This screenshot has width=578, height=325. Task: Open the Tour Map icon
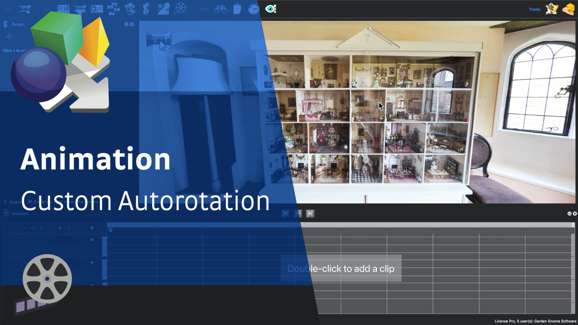(x=130, y=8)
